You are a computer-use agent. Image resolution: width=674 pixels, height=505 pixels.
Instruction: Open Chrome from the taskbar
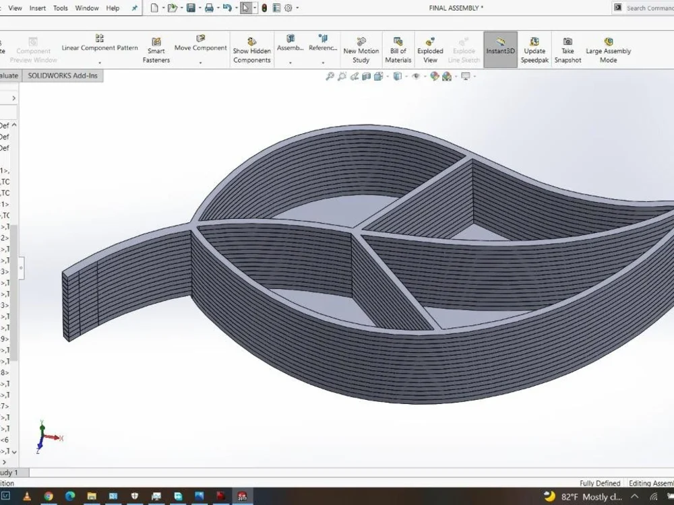pyautogui.click(x=48, y=496)
